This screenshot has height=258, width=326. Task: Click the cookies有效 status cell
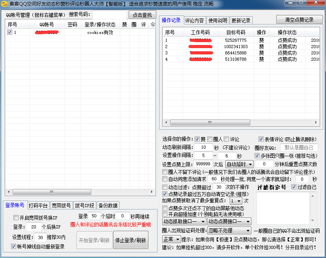pyautogui.click(x=100, y=32)
